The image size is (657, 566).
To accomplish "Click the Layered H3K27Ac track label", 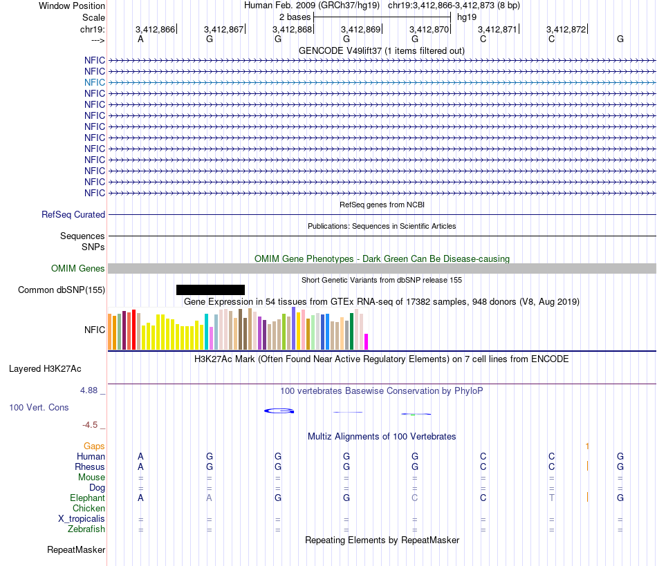I will coord(45,369).
